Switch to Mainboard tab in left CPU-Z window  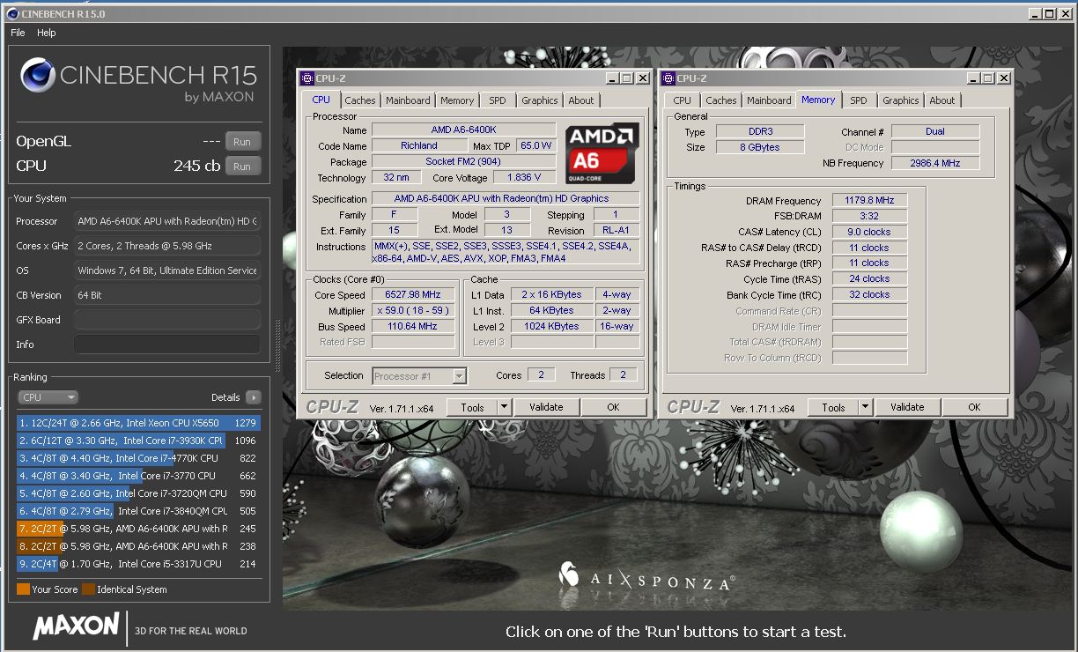pyautogui.click(x=408, y=100)
